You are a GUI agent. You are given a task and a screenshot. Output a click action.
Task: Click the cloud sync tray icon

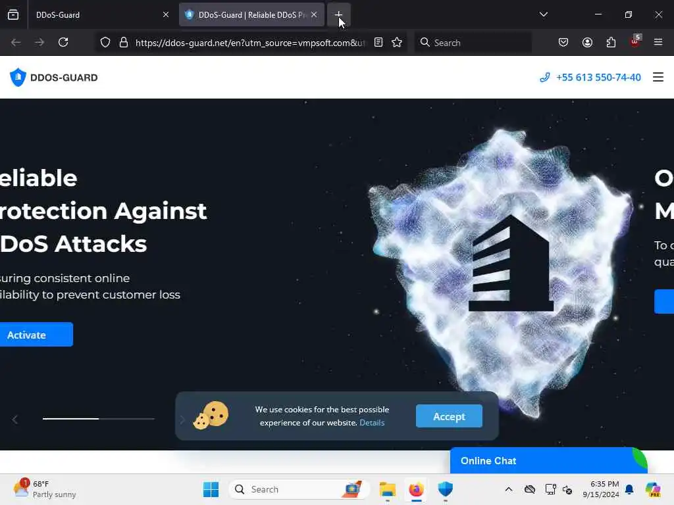[530, 489]
